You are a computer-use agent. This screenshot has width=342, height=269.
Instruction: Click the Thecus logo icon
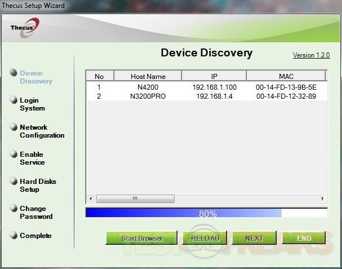(25, 27)
